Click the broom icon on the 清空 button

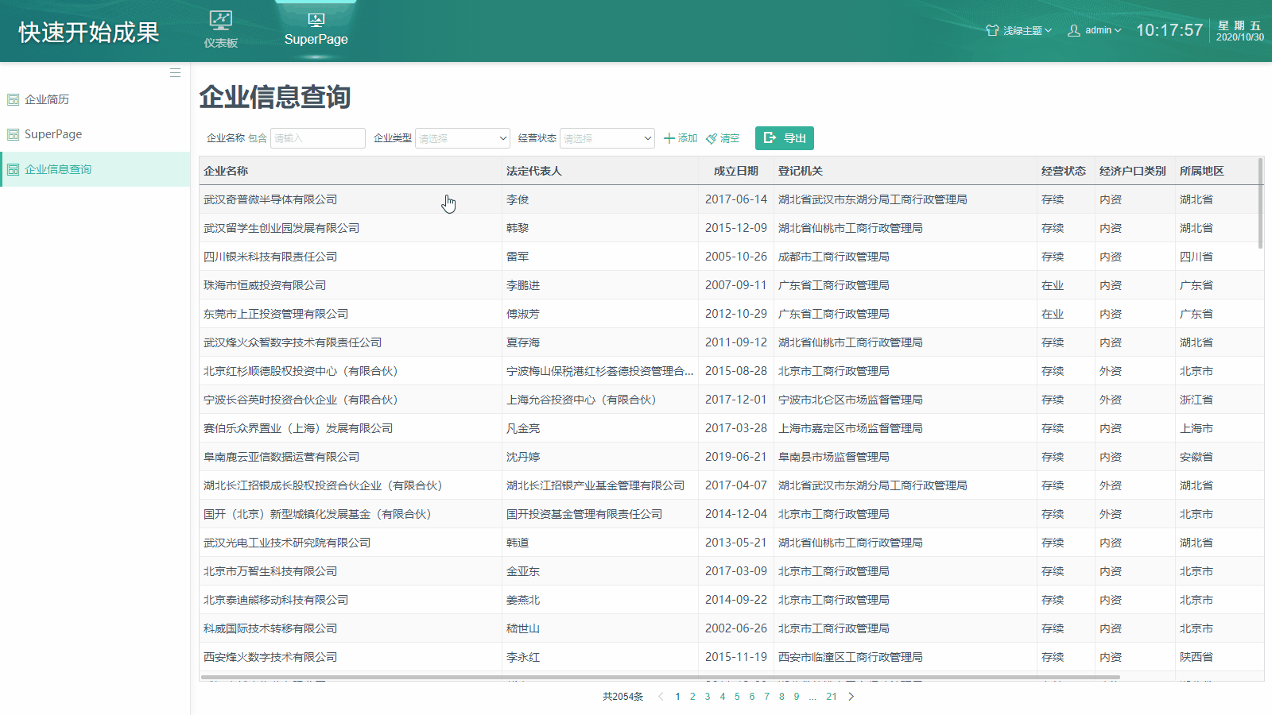tap(710, 137)
